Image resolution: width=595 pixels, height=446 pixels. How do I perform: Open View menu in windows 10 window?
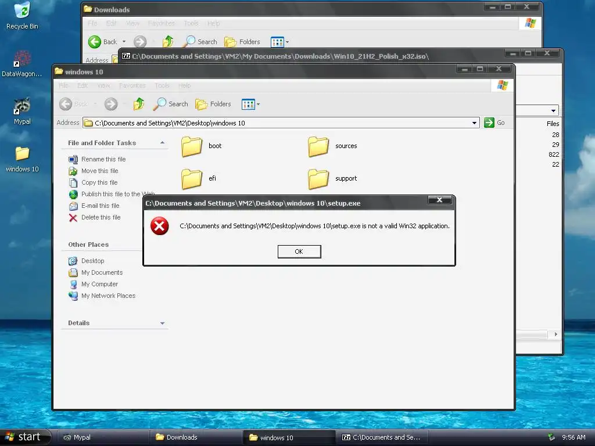pyautogui.click(x=103, y=86)
